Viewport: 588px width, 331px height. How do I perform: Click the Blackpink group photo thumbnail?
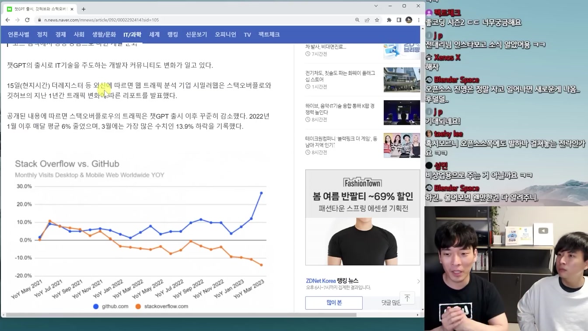pyautogui.click(x=402, y=145)
